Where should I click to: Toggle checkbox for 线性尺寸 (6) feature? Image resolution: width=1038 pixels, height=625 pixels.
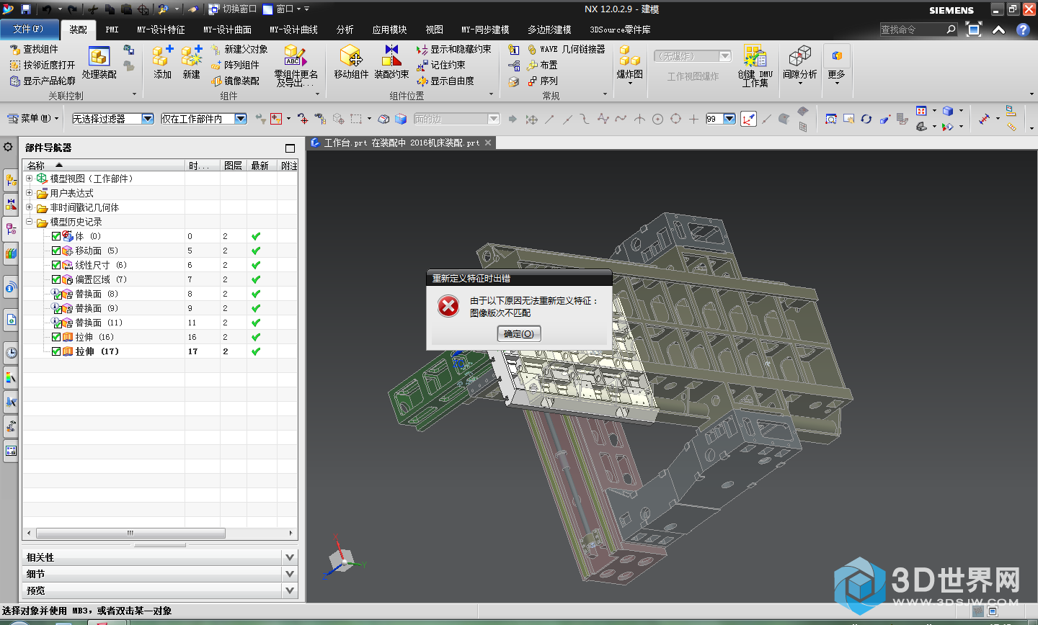click(56, 265)
